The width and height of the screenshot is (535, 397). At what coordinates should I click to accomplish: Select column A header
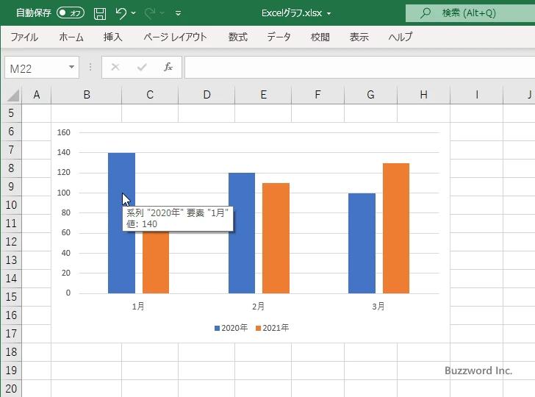[37, 95]
